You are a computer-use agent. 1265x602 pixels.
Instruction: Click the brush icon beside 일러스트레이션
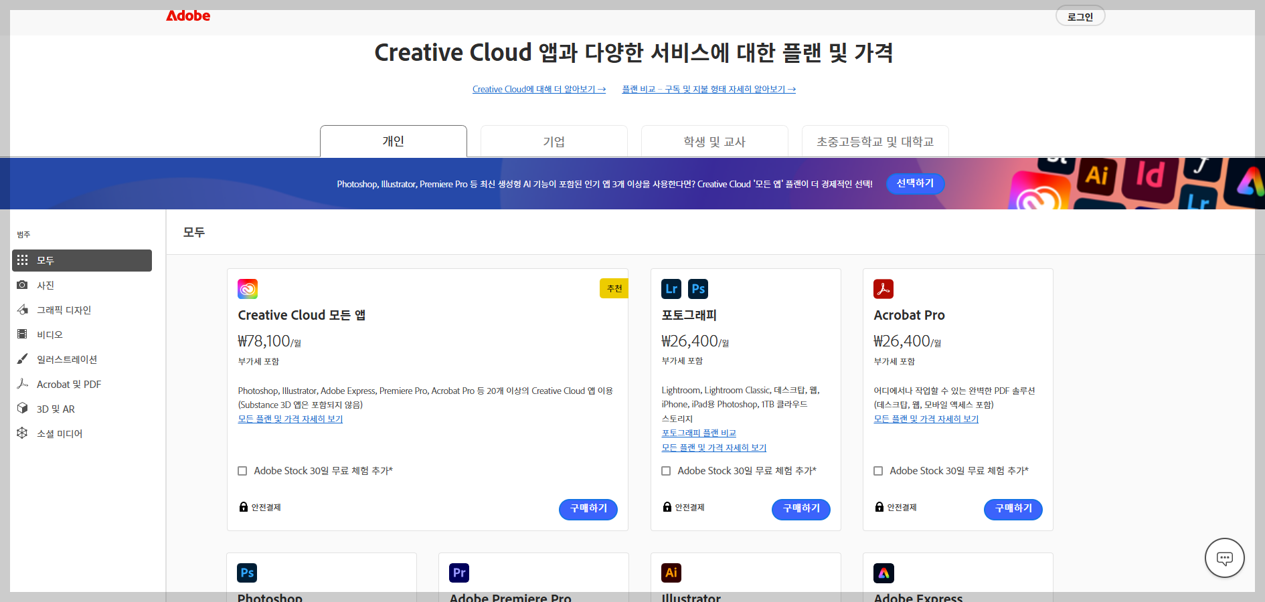23,359
